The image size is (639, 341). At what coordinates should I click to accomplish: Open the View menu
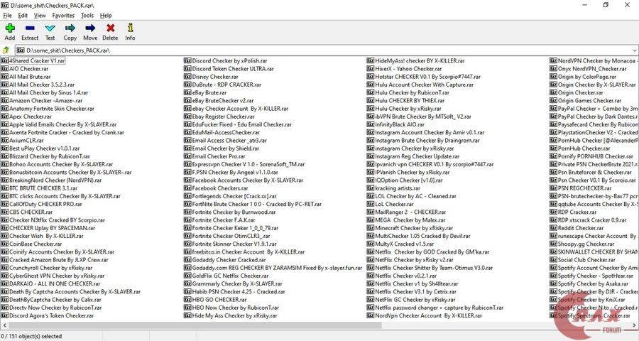click(40, 16)
